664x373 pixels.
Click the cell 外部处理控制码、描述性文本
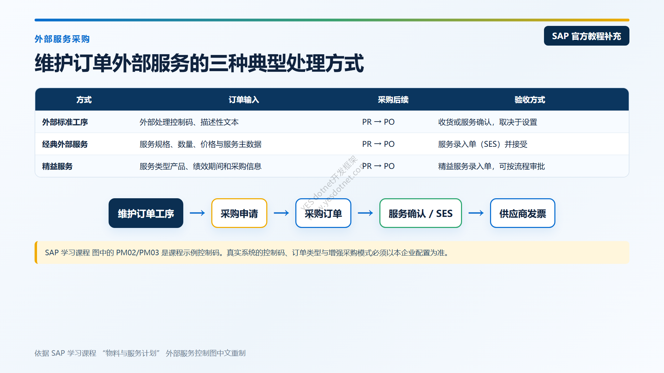189,122
